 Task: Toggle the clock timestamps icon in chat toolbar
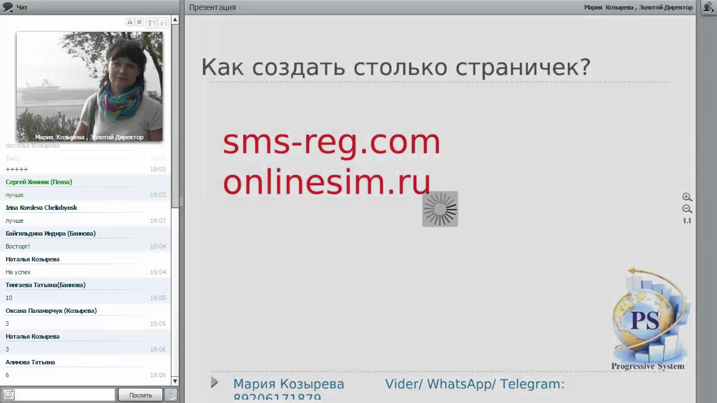(139, 22)
